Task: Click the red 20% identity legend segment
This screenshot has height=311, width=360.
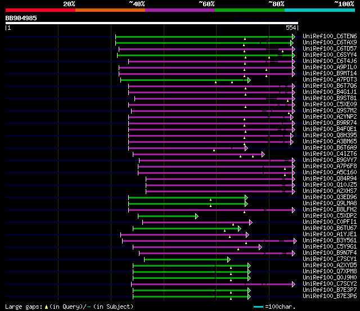Action: tap(40, 10)
